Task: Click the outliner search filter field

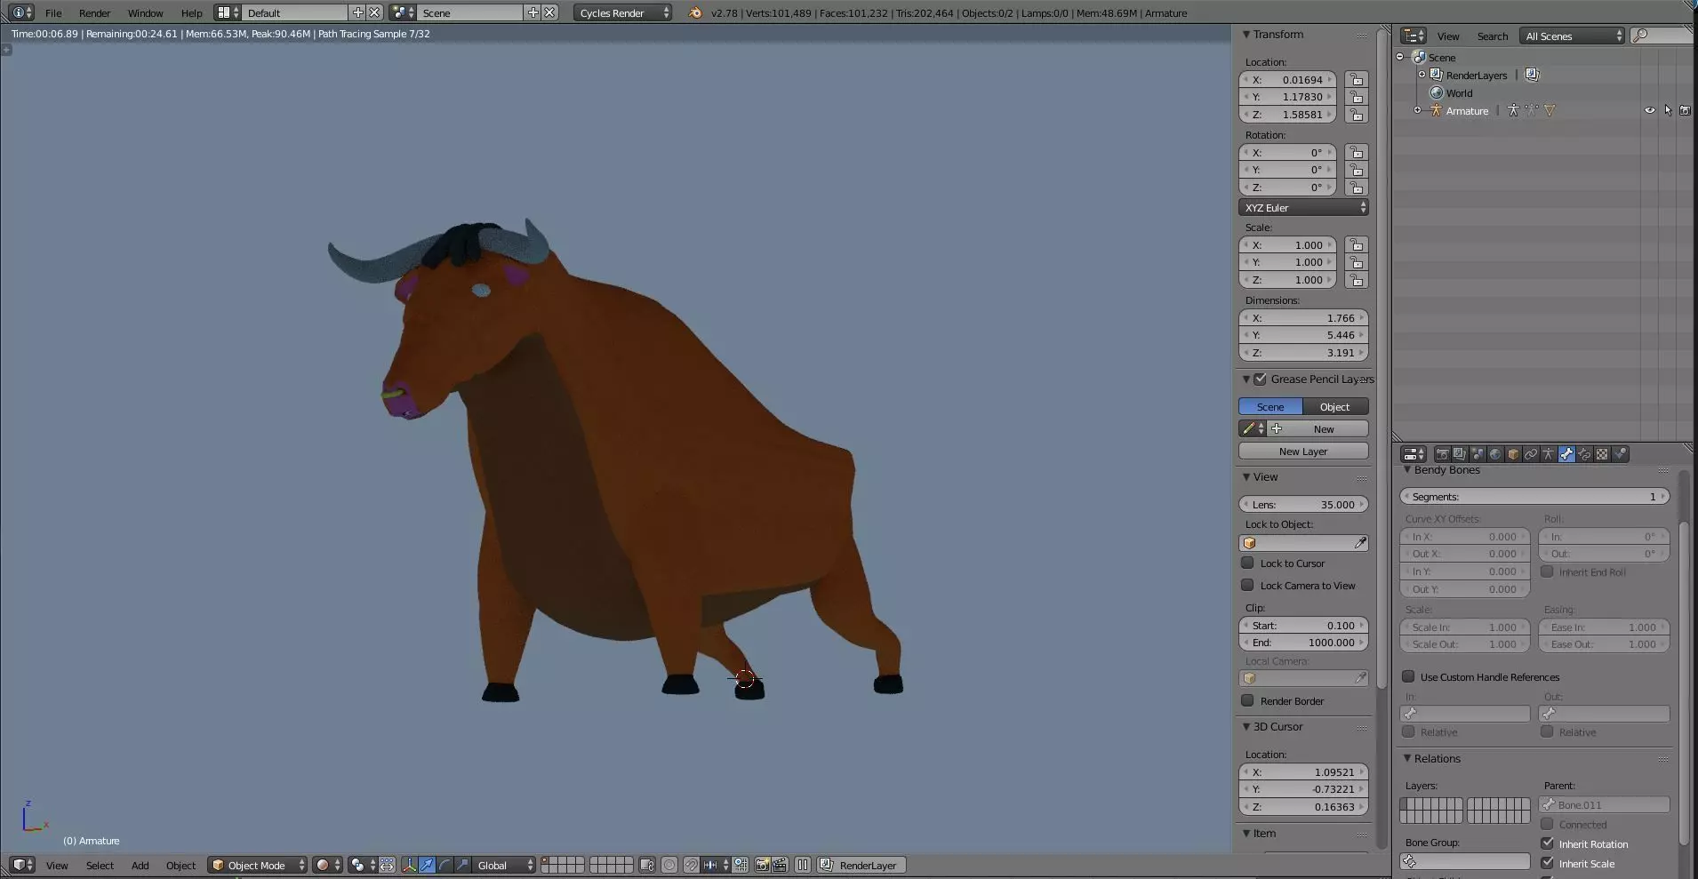Action: click(1662, 36)
